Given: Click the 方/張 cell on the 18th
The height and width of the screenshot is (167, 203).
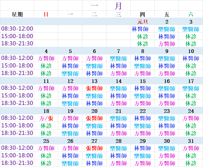Looking at the screenshot, I should click(46, 118).
